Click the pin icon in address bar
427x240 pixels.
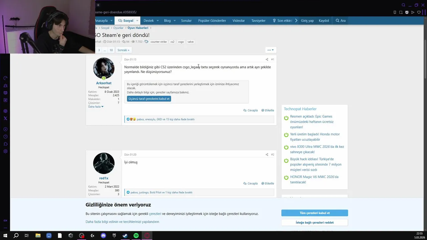pyautogui.click(x=395, y=12)
